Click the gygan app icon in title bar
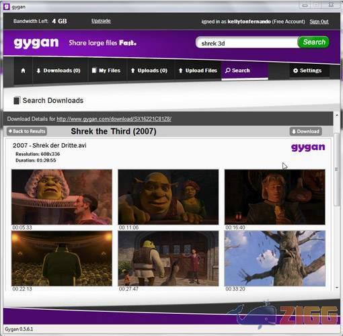Screen dimensions: 343x336 7,7
